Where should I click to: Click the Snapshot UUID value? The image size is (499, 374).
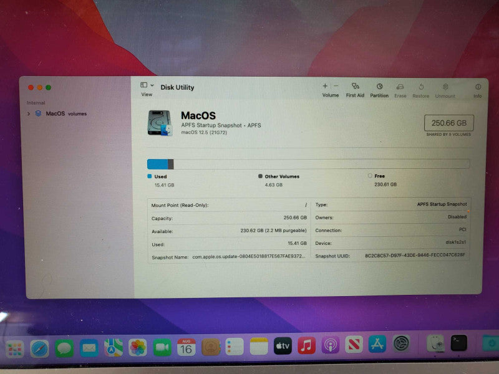point(415,255)
